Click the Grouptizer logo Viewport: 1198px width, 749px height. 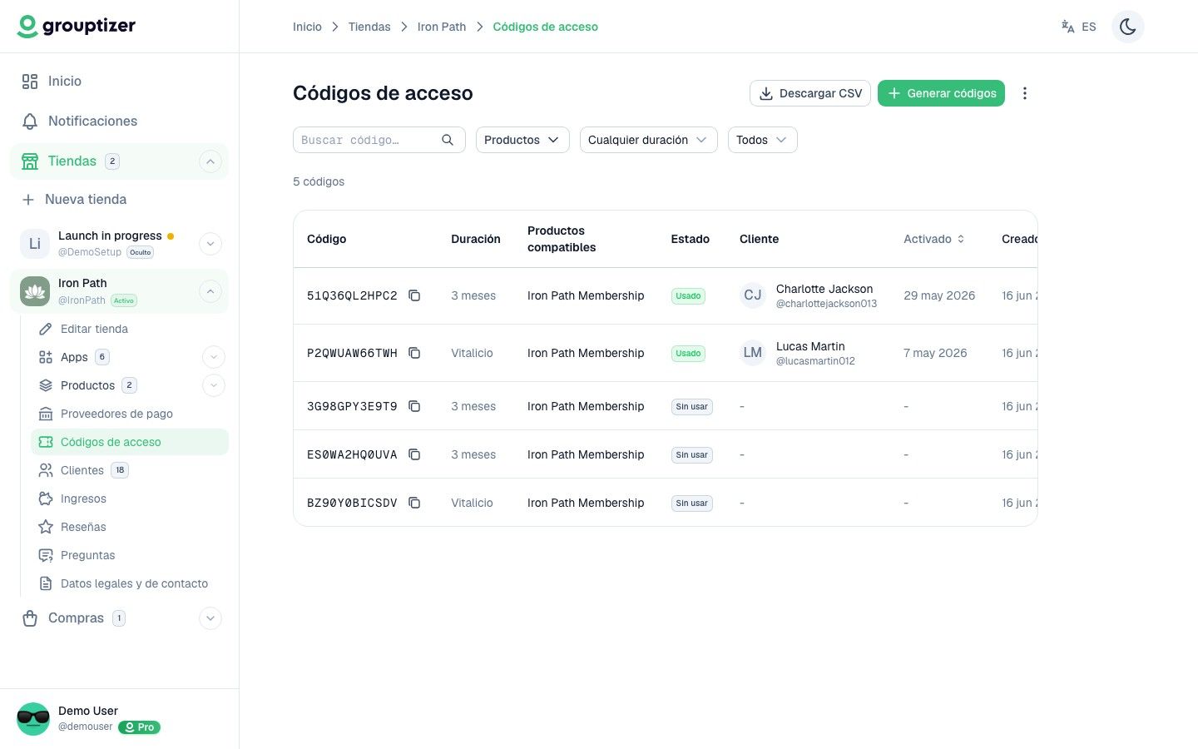point(76,26)
